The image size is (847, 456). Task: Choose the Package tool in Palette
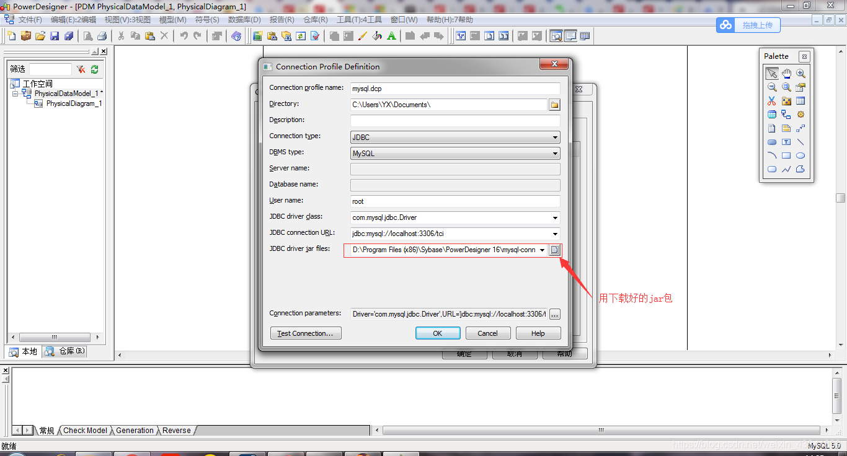(x=786, y=101)
